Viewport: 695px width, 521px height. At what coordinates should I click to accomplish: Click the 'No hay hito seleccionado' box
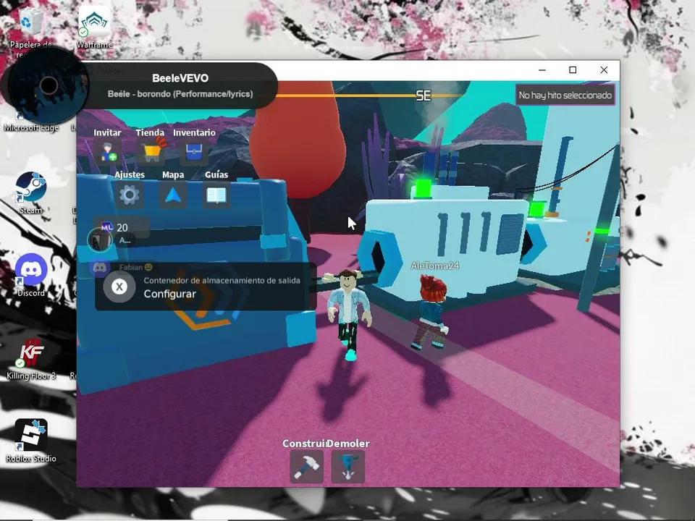pos(565,95)
